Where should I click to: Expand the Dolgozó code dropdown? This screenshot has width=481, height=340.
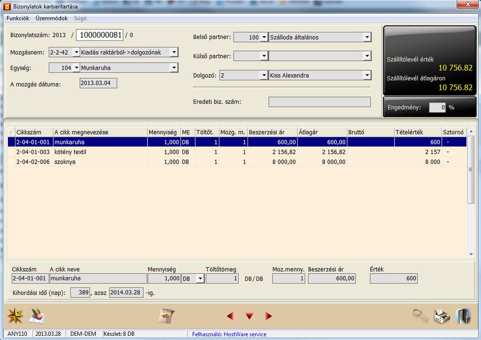[264, 75]
